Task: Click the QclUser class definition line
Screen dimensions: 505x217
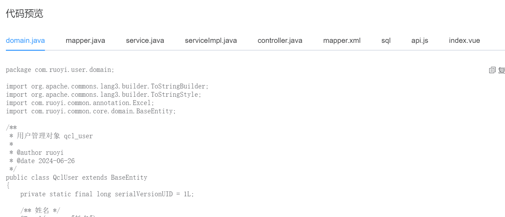Action: 76,177
